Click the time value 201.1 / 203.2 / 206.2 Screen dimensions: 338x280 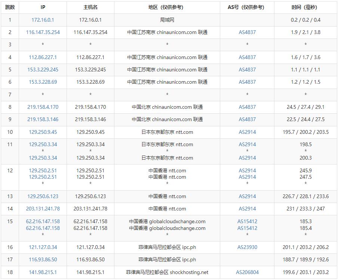[x=305, y=247]
